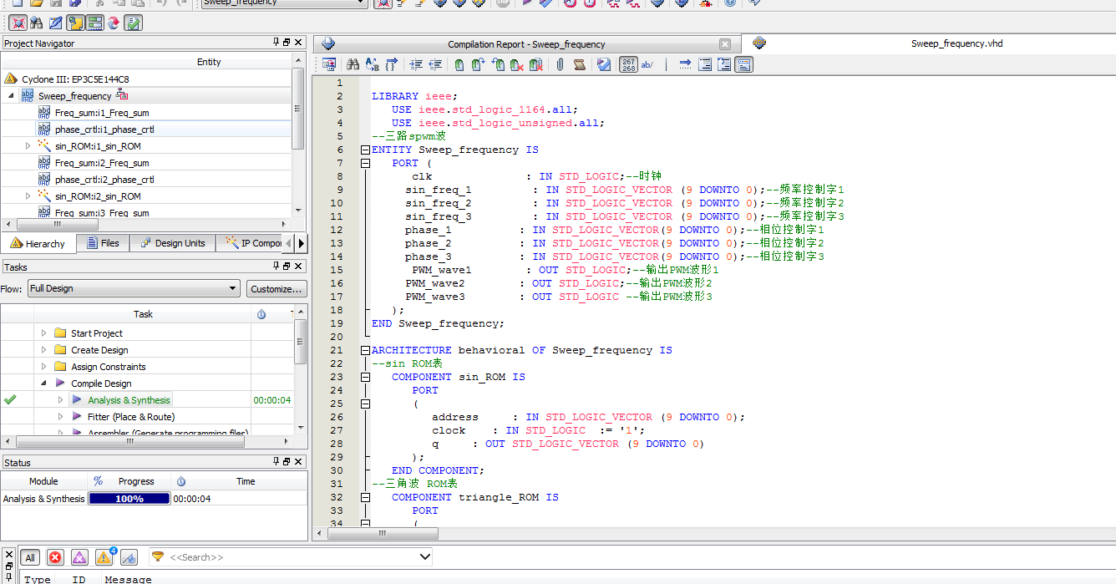Toggle the All messages filter button
Image resolution: width=1116 pixels, height=584 pixels.
point(30,557)
